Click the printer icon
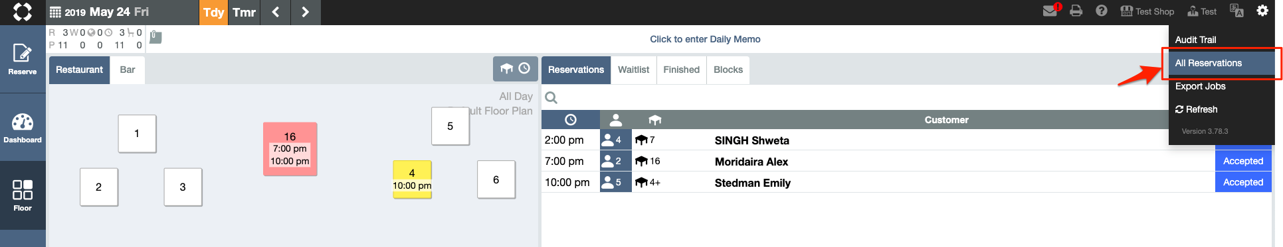 1076,11
